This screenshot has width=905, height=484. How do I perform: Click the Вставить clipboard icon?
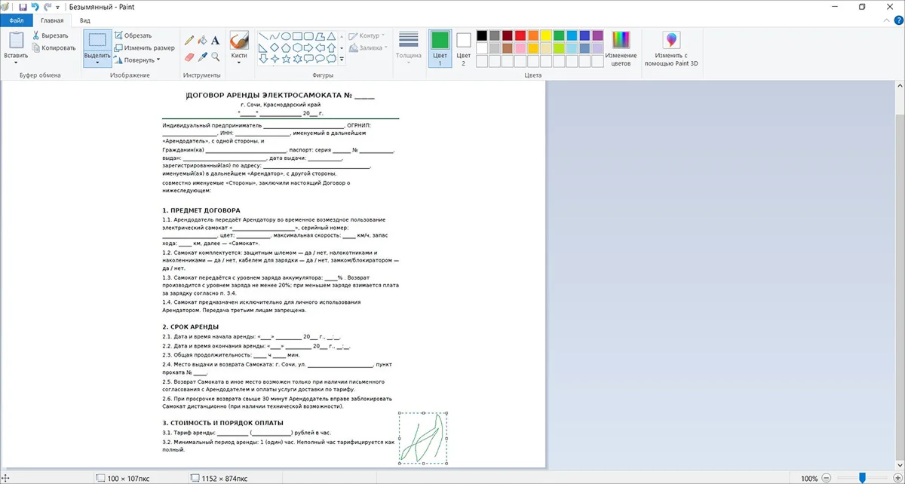(x=16, y=40)
